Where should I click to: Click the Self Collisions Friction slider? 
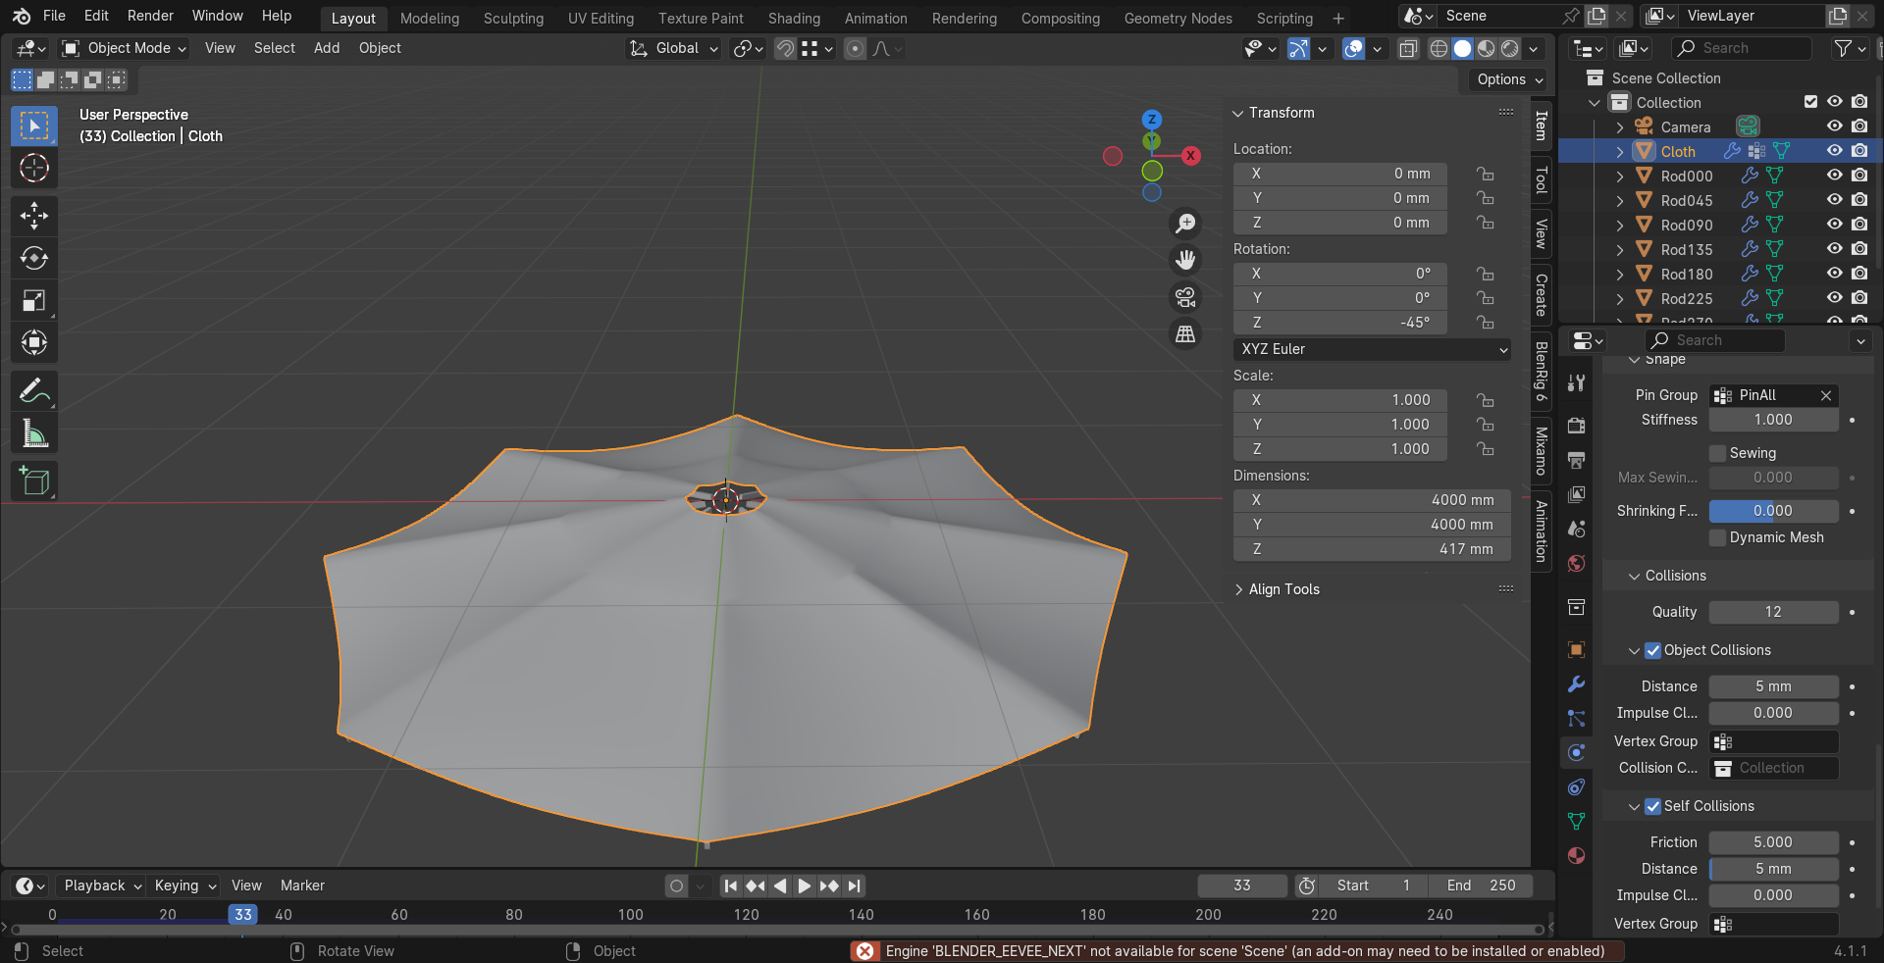(1773, 842)
